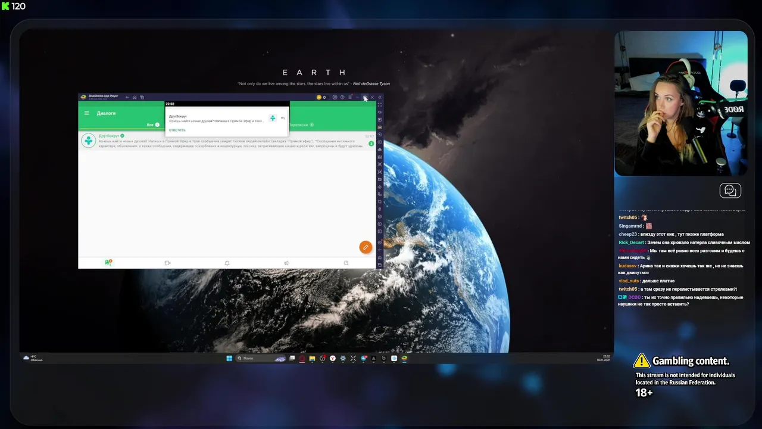Image resolution: width=762 pixels, height=429 pixels.
Task: Open BlueStacks from the taskbar
Action: (404, 358)
